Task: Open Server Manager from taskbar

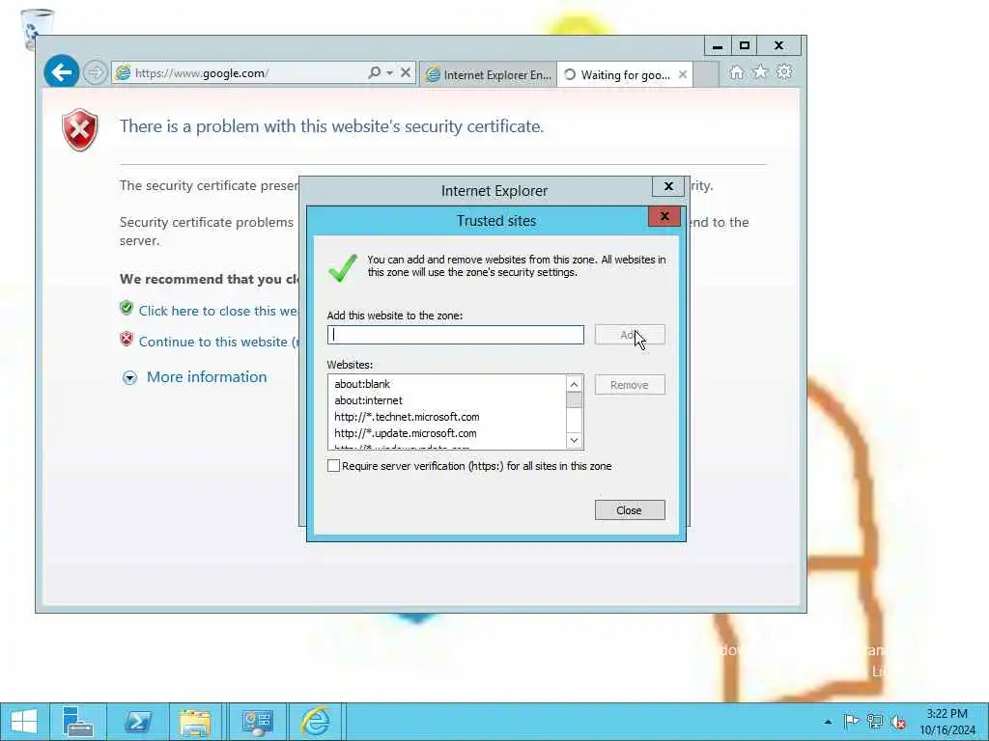Action: click(77, 722)
